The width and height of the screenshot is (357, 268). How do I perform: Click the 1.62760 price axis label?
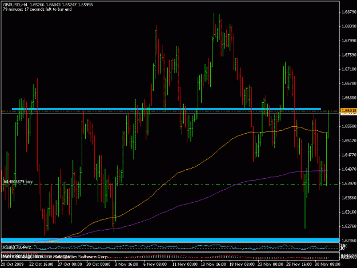[349, 226]
